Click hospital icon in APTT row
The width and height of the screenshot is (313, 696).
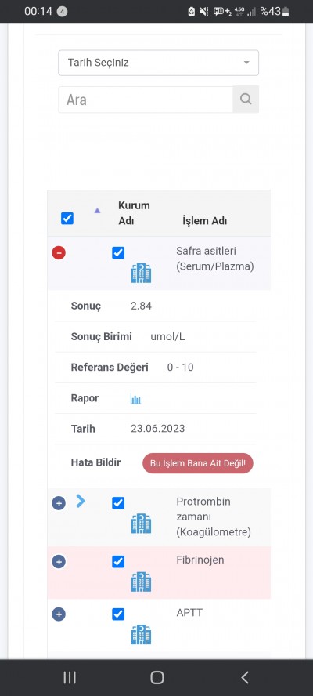[141, 634]
